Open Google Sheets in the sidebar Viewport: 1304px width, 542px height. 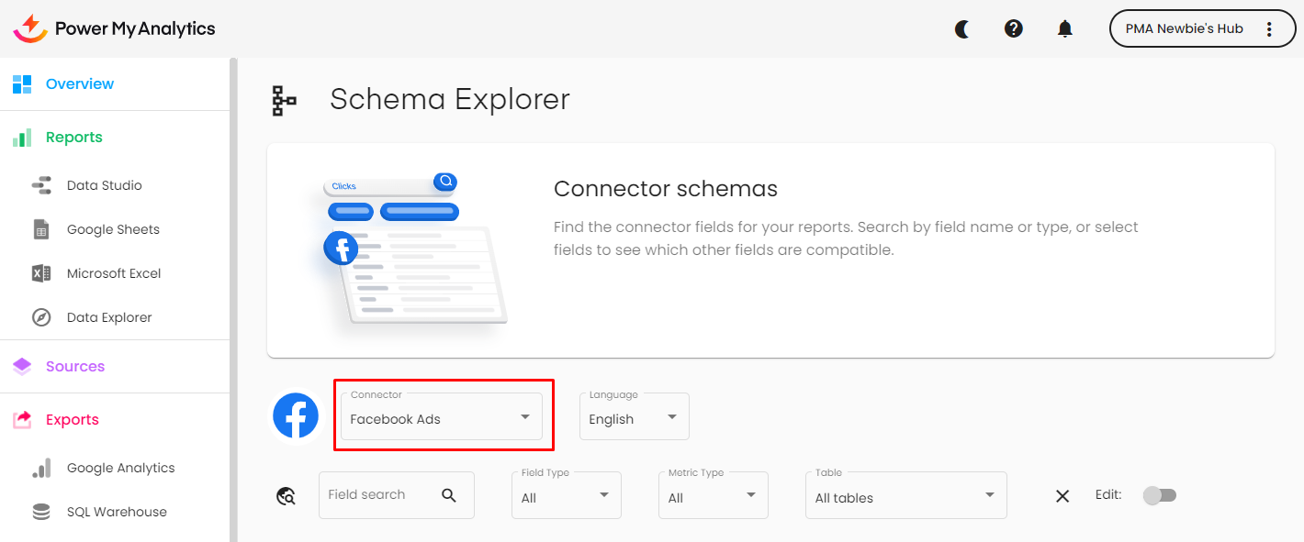[x=113, y=229]
